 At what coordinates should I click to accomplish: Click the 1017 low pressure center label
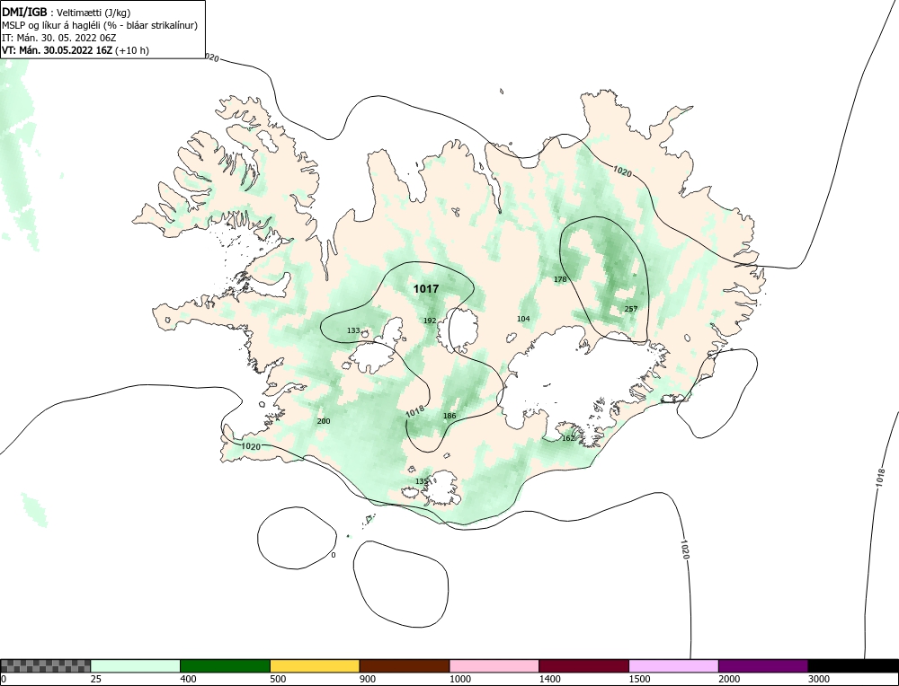tap(426, 289)
